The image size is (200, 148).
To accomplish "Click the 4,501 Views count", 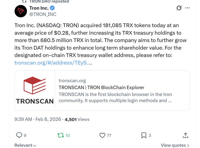I will click(77, 119).
